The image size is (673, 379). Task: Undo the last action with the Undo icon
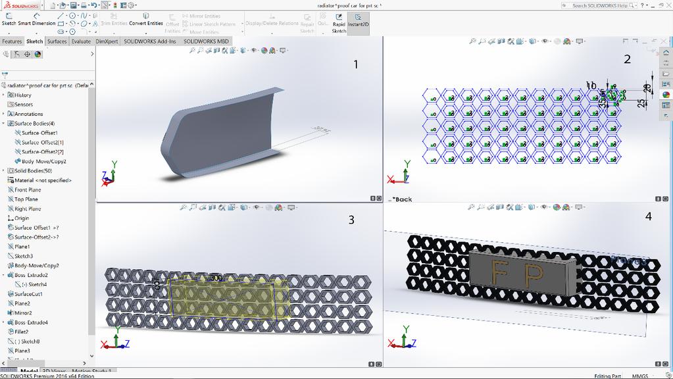(94, 5)
